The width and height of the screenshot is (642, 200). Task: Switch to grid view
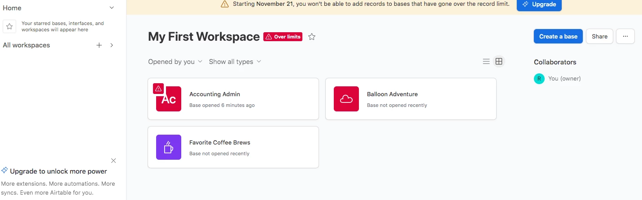tap(499, 62)
